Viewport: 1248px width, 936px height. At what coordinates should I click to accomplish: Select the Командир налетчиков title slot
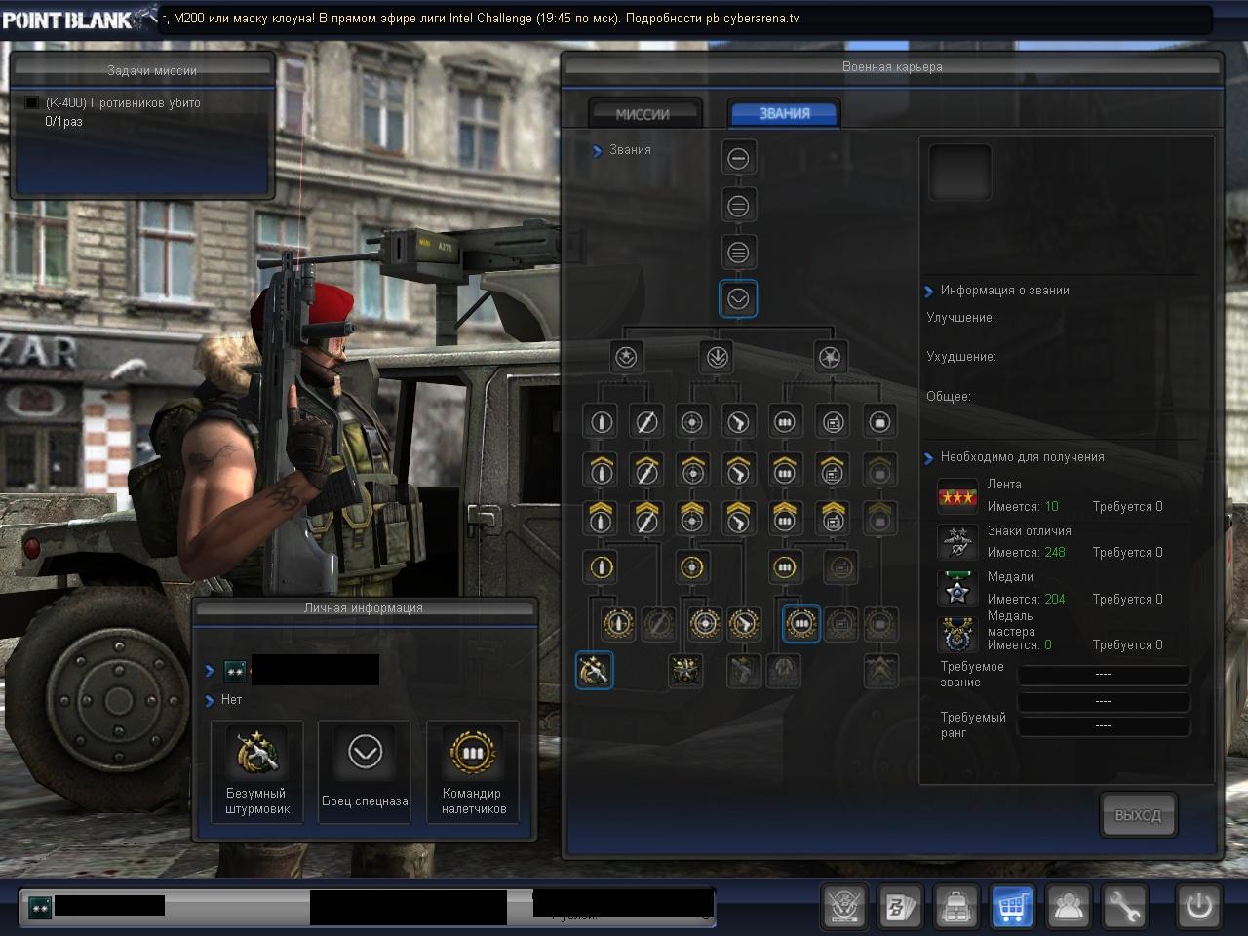(473, 772)
